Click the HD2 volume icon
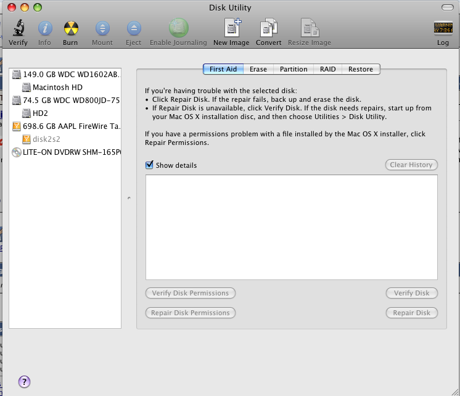Viewport: 460px width, 396px height. point(27,113)
